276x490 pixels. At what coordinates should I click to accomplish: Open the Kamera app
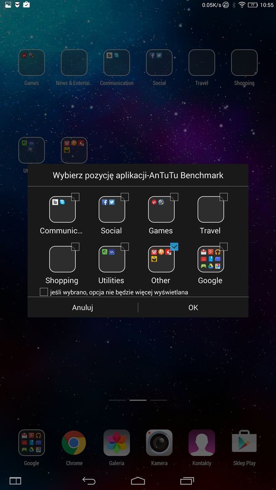159,442
